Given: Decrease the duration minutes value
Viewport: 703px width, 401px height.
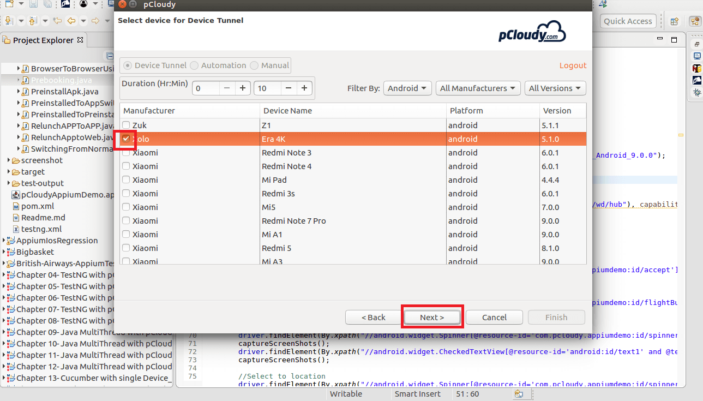Looking at the screenshot, I should (x=289, y=88).
